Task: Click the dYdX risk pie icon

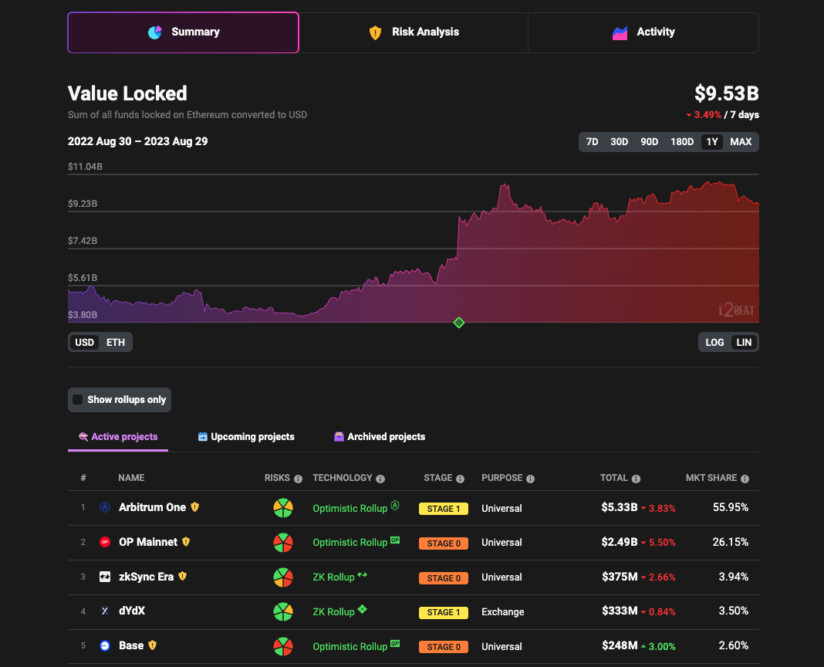Action: click(x=283, y=611)
